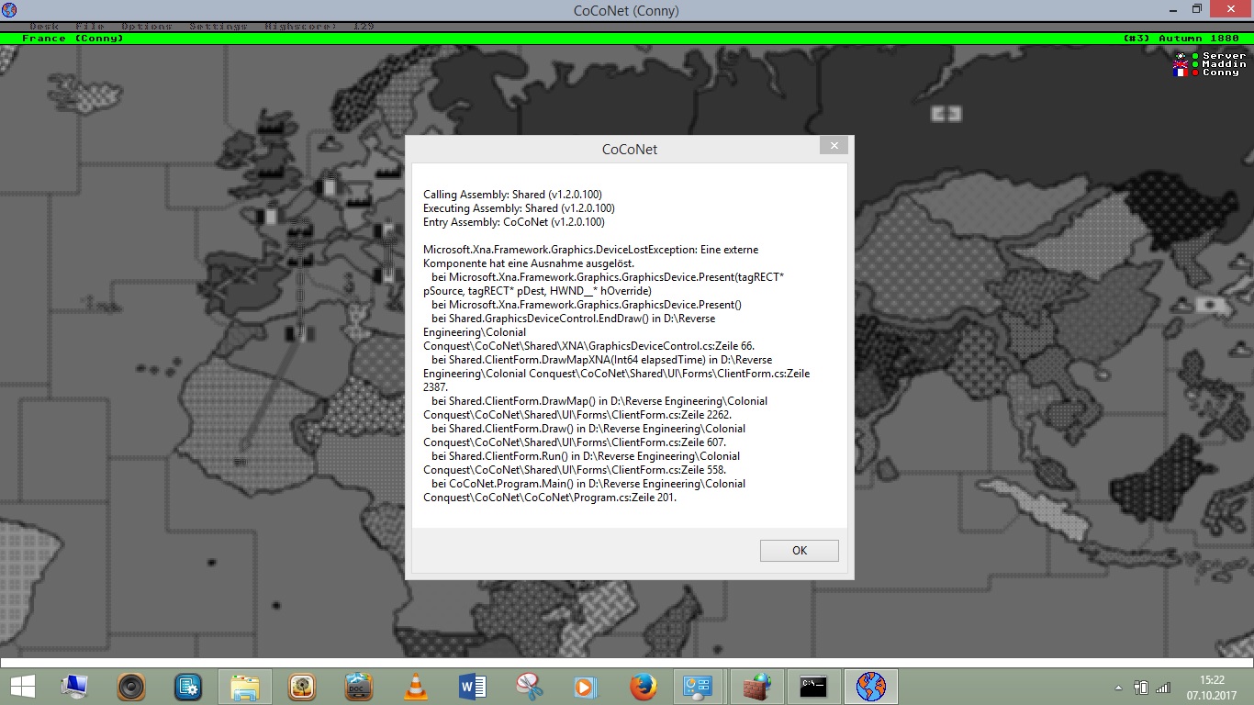The image size is (1254, 705).
Task: Click the unit marker on Siberia map
Action: 946,114
